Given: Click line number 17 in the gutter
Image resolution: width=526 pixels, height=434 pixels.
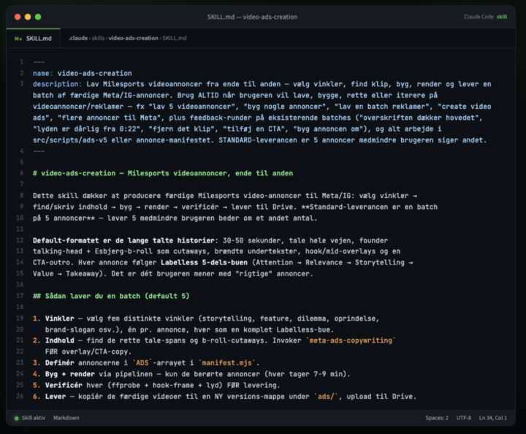Looking at the screenshot, I should [20, 296].
